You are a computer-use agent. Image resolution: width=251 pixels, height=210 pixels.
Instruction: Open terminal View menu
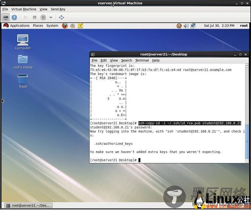click(114, 60)
